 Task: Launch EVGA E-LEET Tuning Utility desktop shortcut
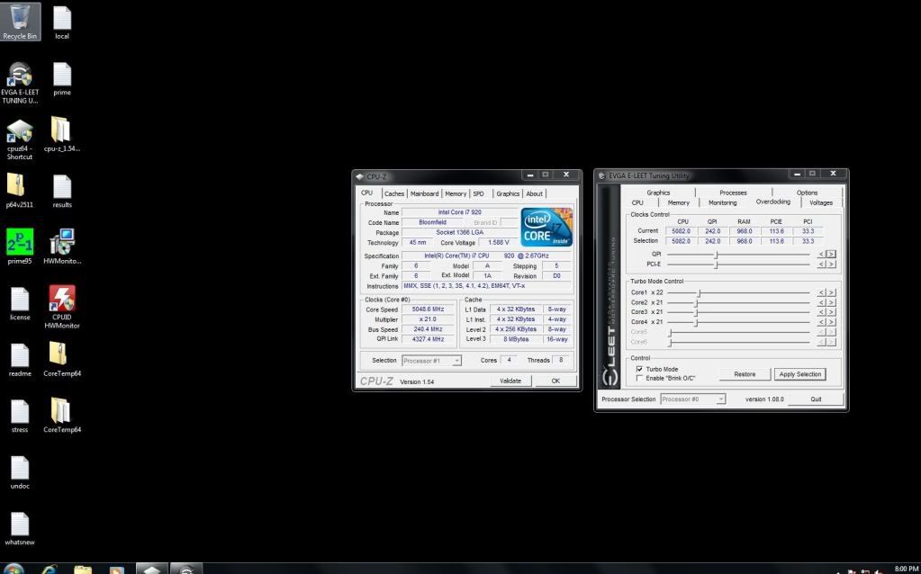pos(20,83)
